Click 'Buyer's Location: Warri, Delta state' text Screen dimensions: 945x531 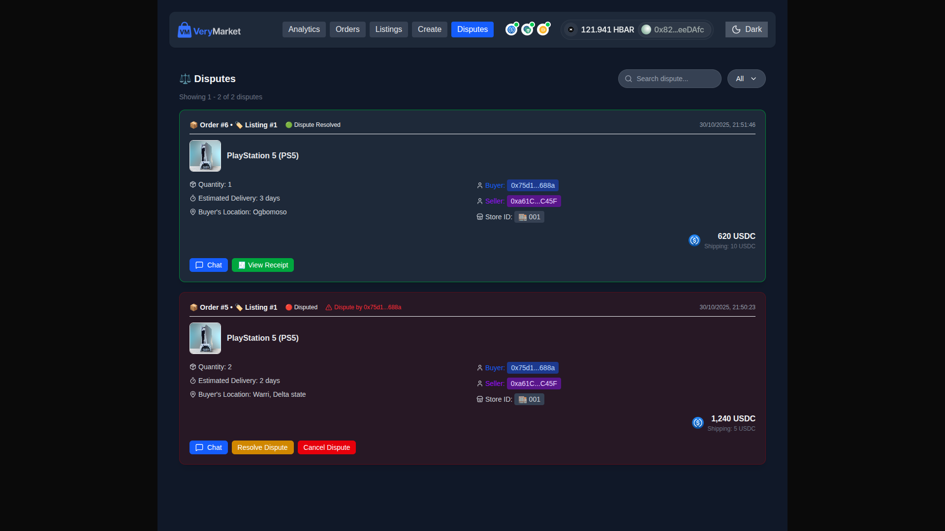(x=252, y=394)
